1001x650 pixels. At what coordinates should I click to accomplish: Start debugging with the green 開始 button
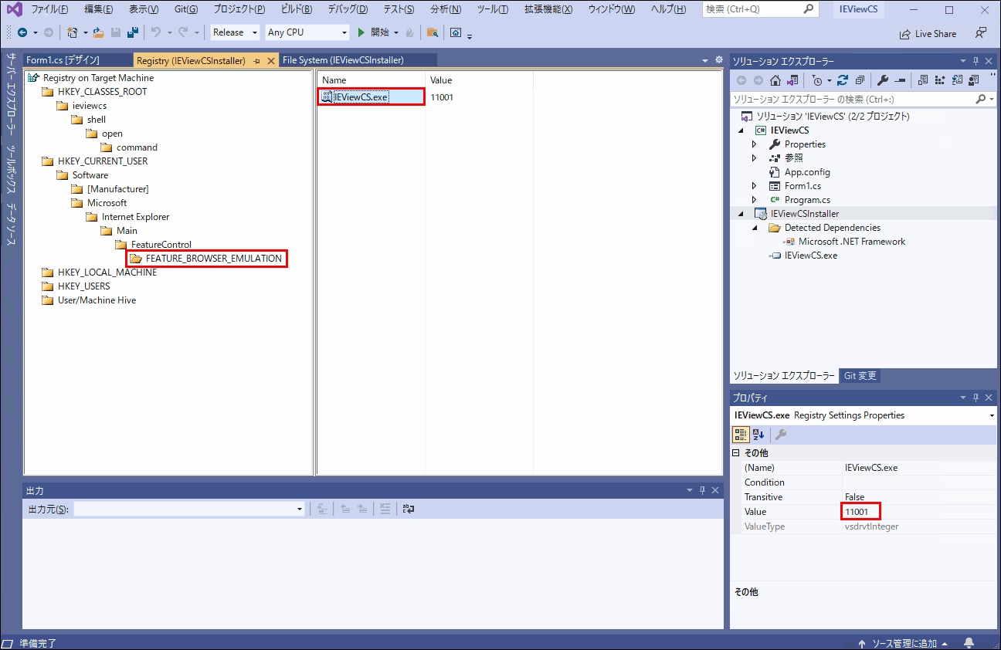pos(375,32)
